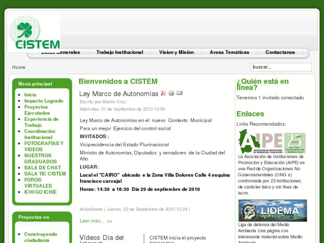Click the print icon beside the article title

(x=171, y=93)
